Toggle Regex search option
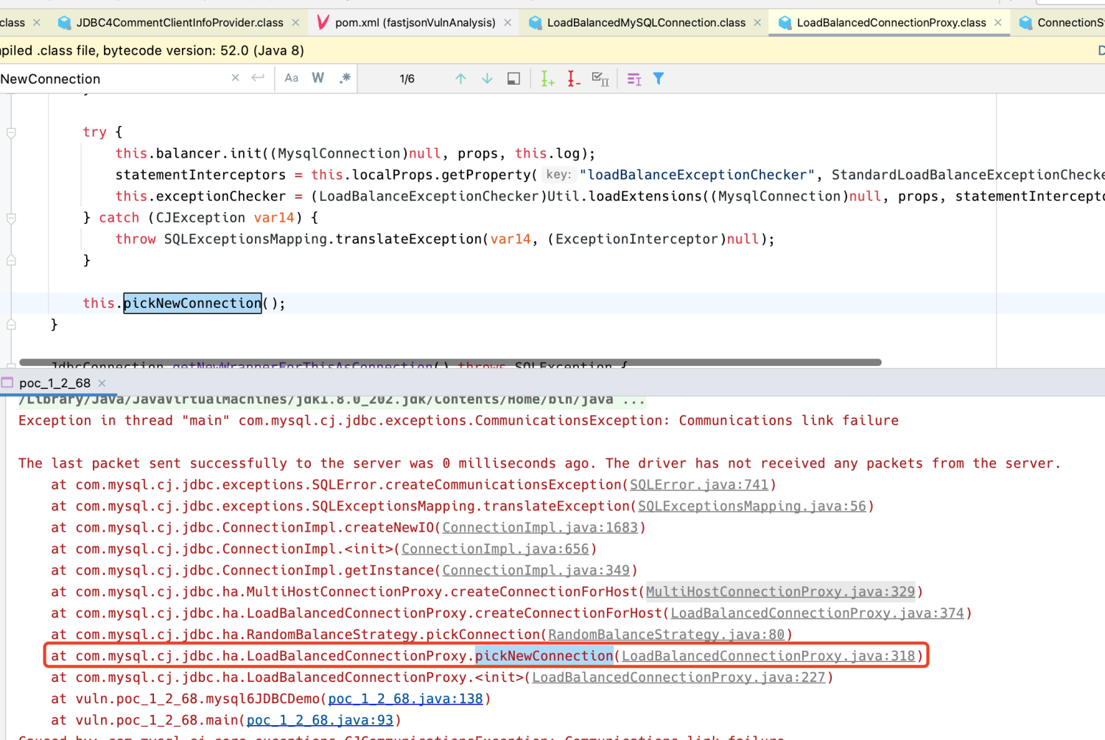 tap(345, 78)
